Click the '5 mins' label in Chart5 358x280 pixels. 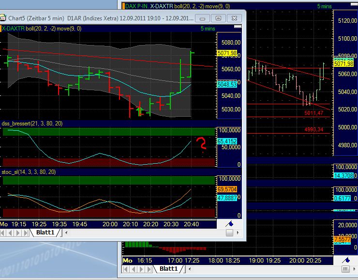point(208,29)
